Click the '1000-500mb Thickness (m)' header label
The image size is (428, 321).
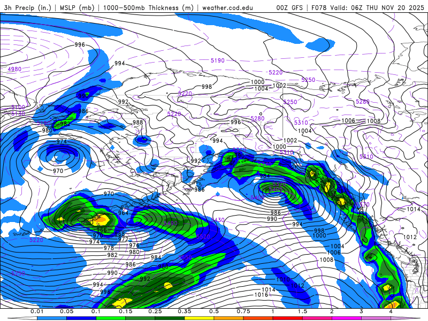click(149, 7)
